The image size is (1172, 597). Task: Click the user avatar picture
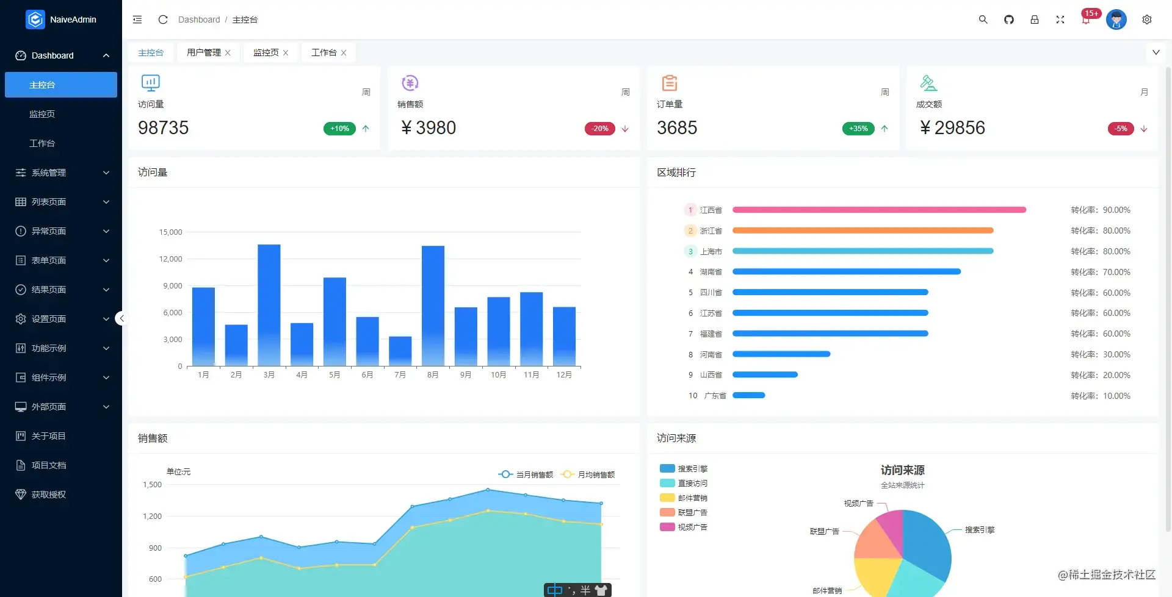[x=1116, y=20]
